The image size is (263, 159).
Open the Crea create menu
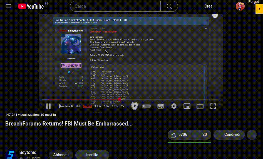tap(208, 6)
